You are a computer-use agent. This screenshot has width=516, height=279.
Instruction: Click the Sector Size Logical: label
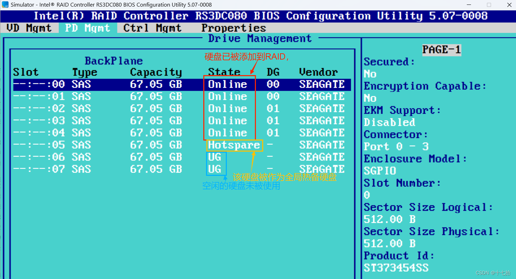pos(428,208)
